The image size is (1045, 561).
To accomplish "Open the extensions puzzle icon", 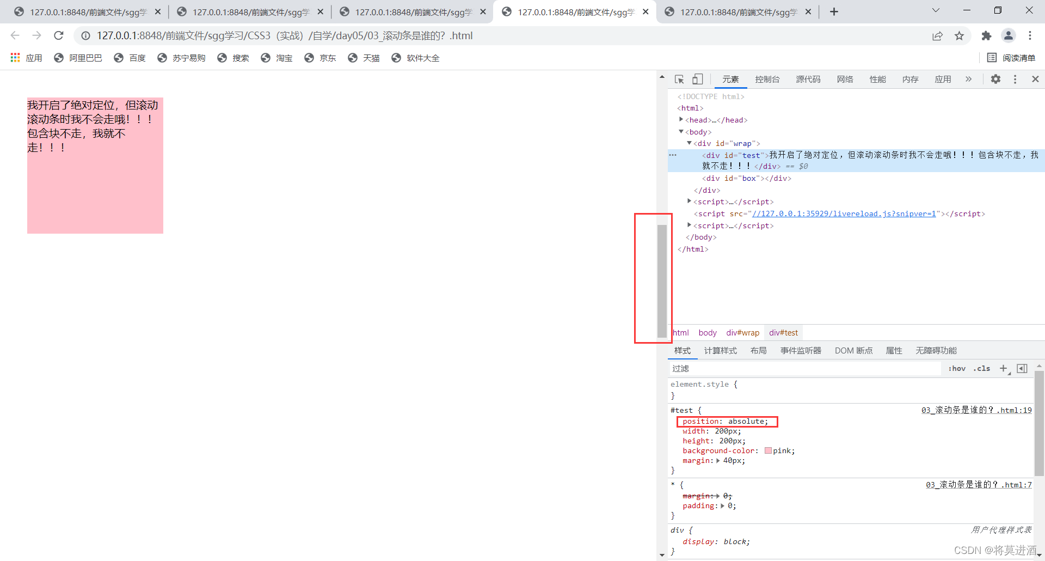I will tap(986, 35).
